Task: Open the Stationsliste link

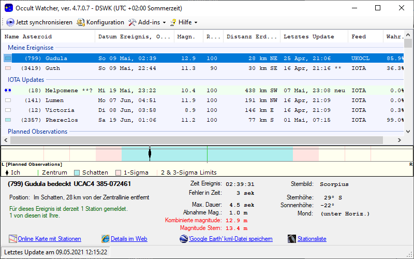Action: tap(312, 239)
